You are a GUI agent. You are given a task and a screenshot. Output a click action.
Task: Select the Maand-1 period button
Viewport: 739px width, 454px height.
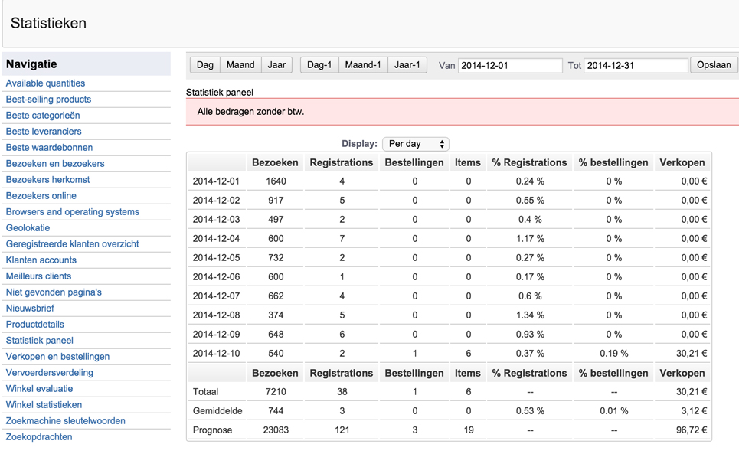(363, 65)
